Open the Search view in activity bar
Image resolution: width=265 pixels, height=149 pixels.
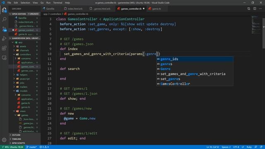coord(4,19)
